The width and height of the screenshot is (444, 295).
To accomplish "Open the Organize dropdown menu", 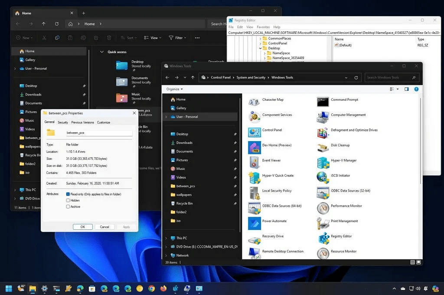I will (x=174, y=89).
